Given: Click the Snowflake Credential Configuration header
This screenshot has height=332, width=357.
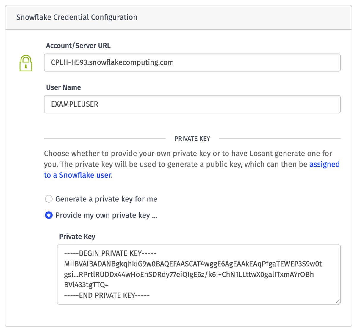Looking at the screenshot, I should pyautogui.click(x=77, y=17).
